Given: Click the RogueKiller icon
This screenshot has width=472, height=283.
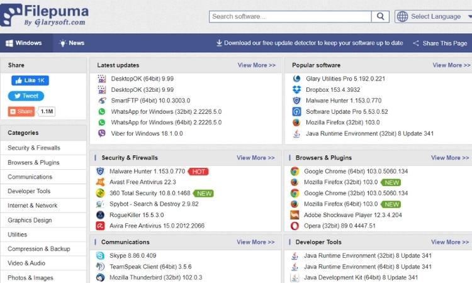Looking at the screenshot, I should click(x=100, y=214).
